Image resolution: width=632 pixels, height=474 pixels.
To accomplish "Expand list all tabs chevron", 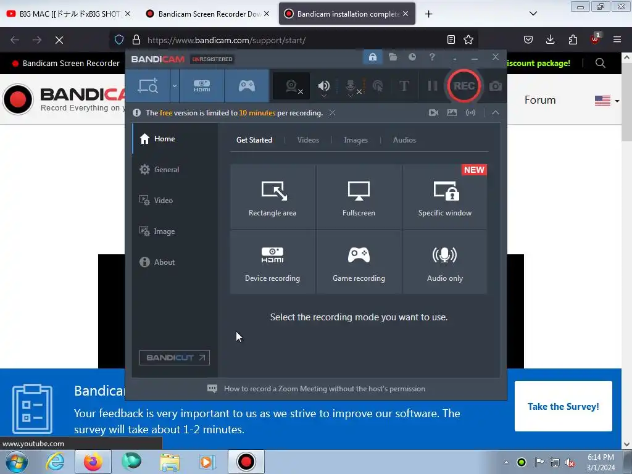I will click(x=533, y=14).
